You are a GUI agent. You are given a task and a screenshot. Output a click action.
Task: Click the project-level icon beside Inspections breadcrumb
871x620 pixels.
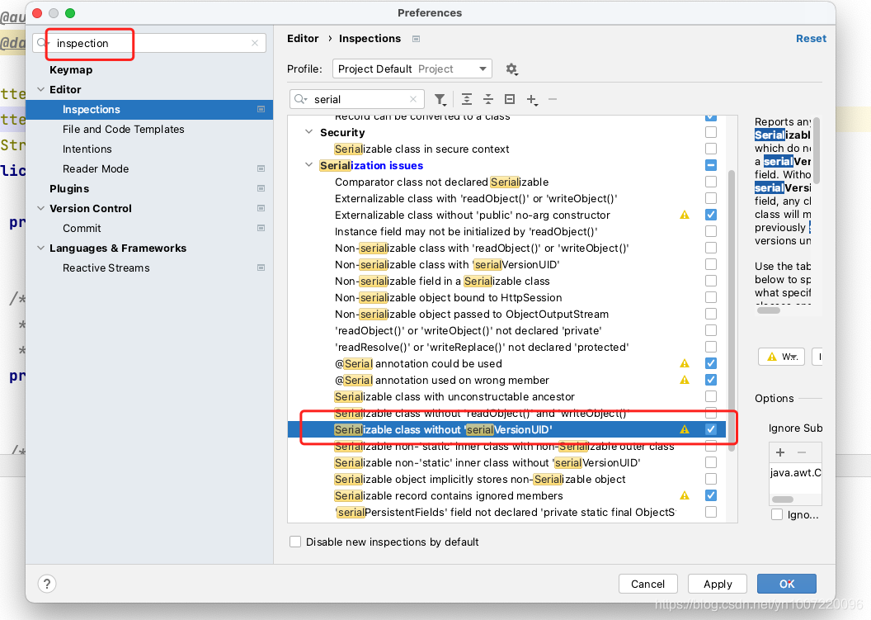click(x=416, y=39)
